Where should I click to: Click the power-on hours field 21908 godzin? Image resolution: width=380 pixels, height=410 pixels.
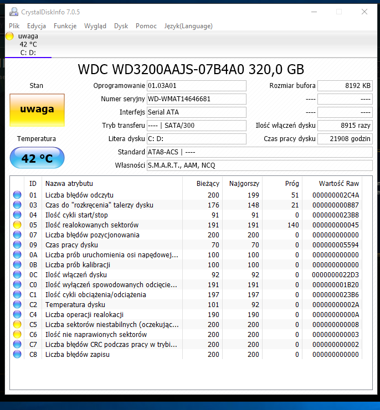(x=345, y=138)
